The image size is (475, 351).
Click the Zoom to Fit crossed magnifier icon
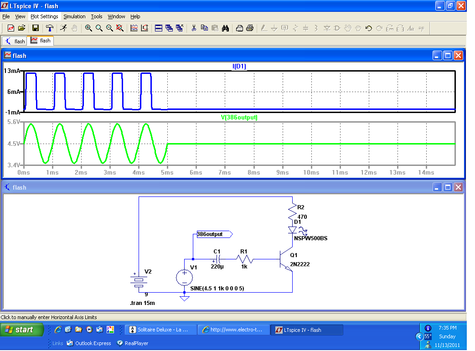click(120, 28)
